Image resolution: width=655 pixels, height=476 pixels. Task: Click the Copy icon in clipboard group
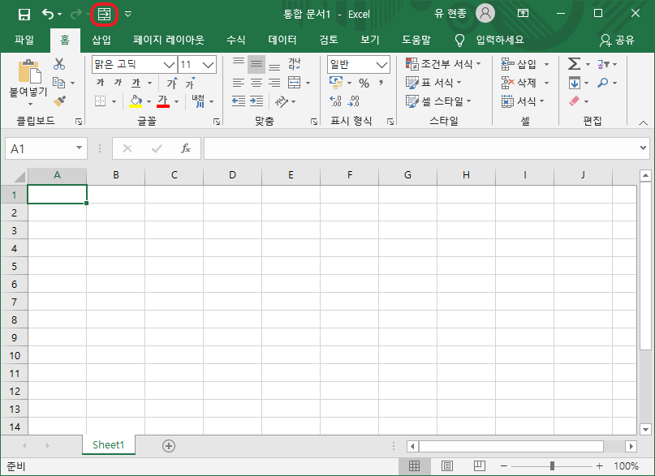pyautogui.click(x=59, y=83)
